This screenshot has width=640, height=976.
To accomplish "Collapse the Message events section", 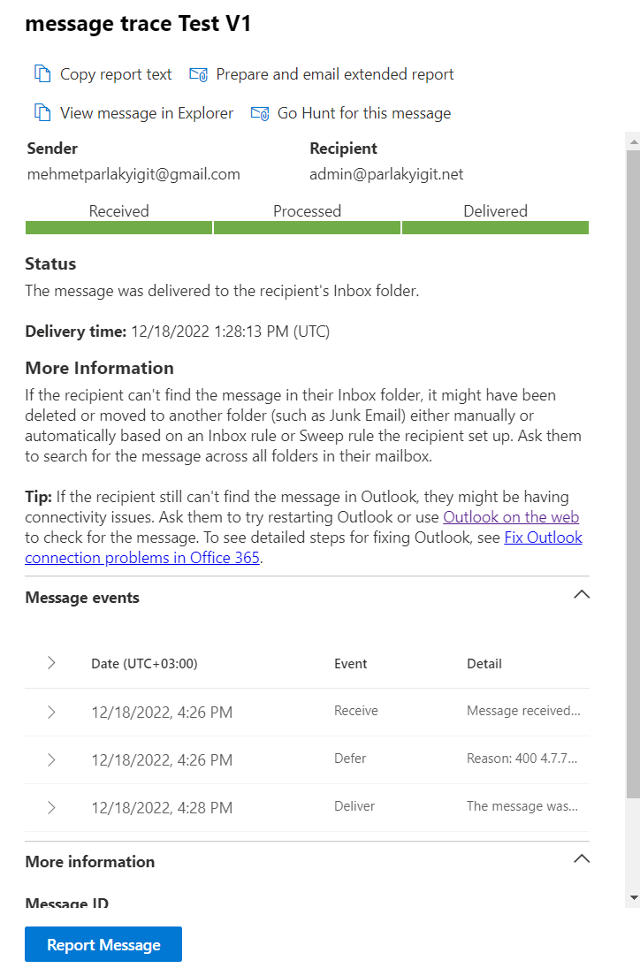I will point(581,595).
